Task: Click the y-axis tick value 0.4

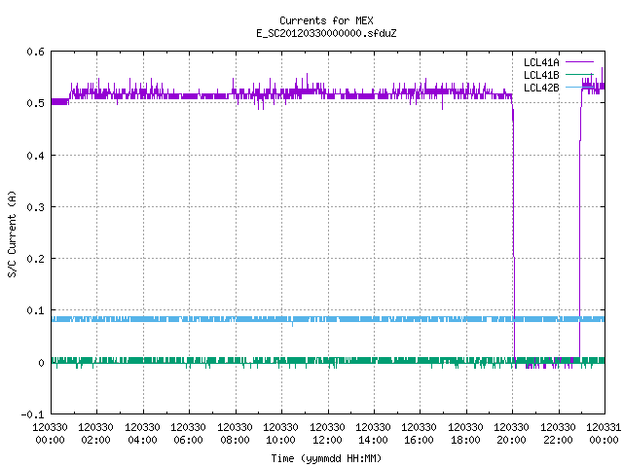Action: [x=35, y=156]
